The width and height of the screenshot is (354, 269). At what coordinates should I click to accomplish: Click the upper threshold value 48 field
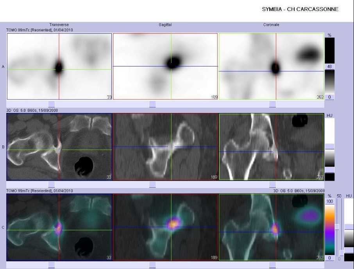[x=329, y=66]
